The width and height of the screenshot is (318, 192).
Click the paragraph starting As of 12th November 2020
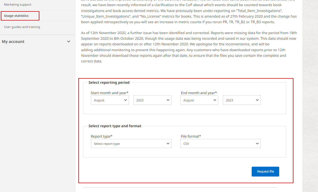189,47
